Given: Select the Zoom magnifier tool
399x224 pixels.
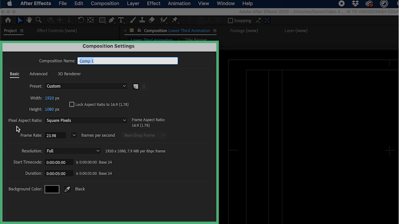Looking at the screenshot, I should 39,20.
